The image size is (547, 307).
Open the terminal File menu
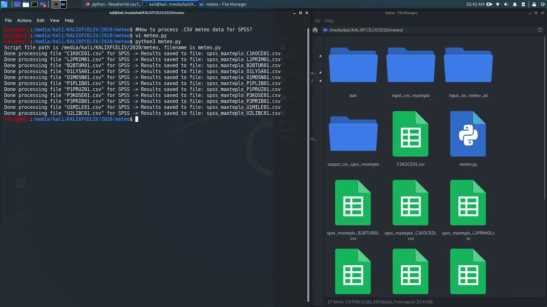point(8,20)
